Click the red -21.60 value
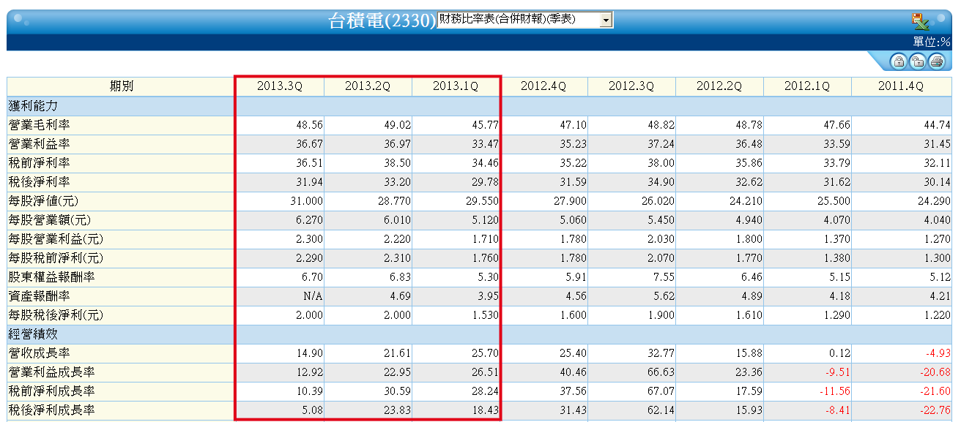Image resolution: width=961 pixels, height=422 pixels. tap(934, 391)
